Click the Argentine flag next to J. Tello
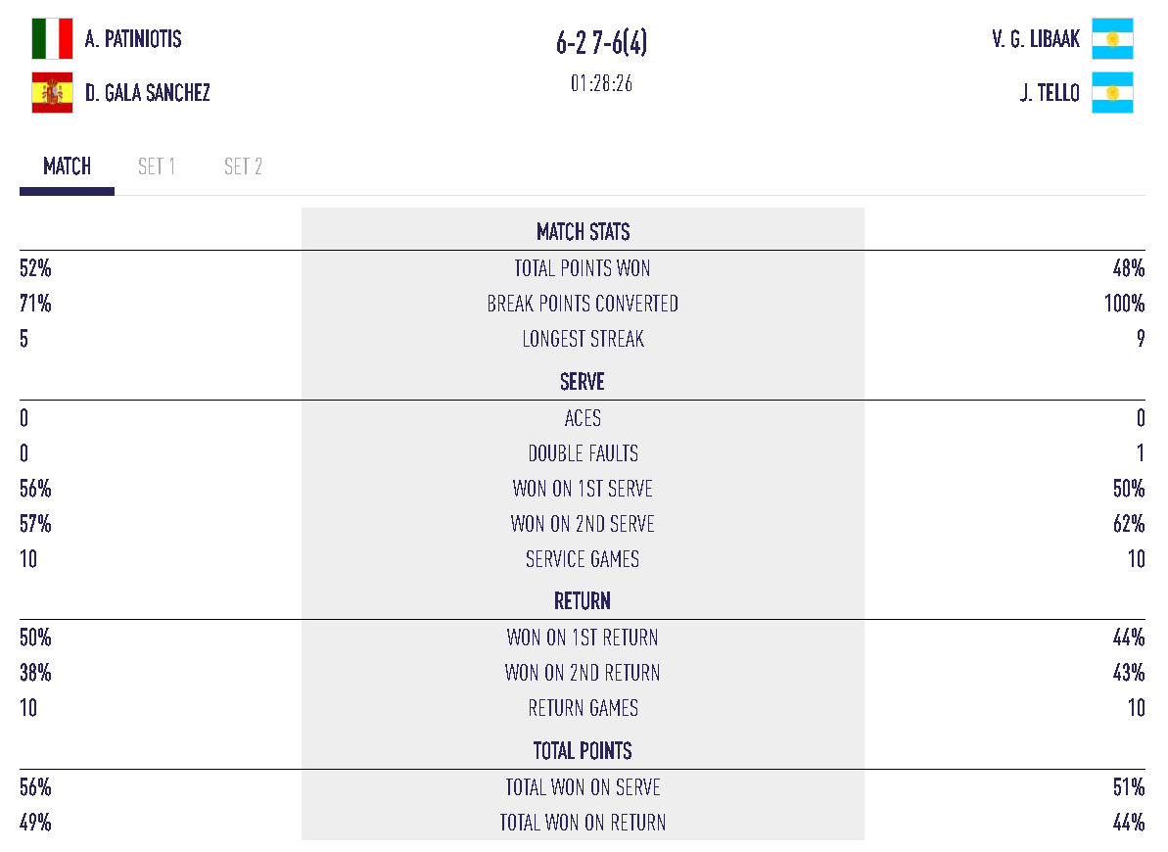Viewport: 1168px width, 852px height. [x=1112, y=93]
